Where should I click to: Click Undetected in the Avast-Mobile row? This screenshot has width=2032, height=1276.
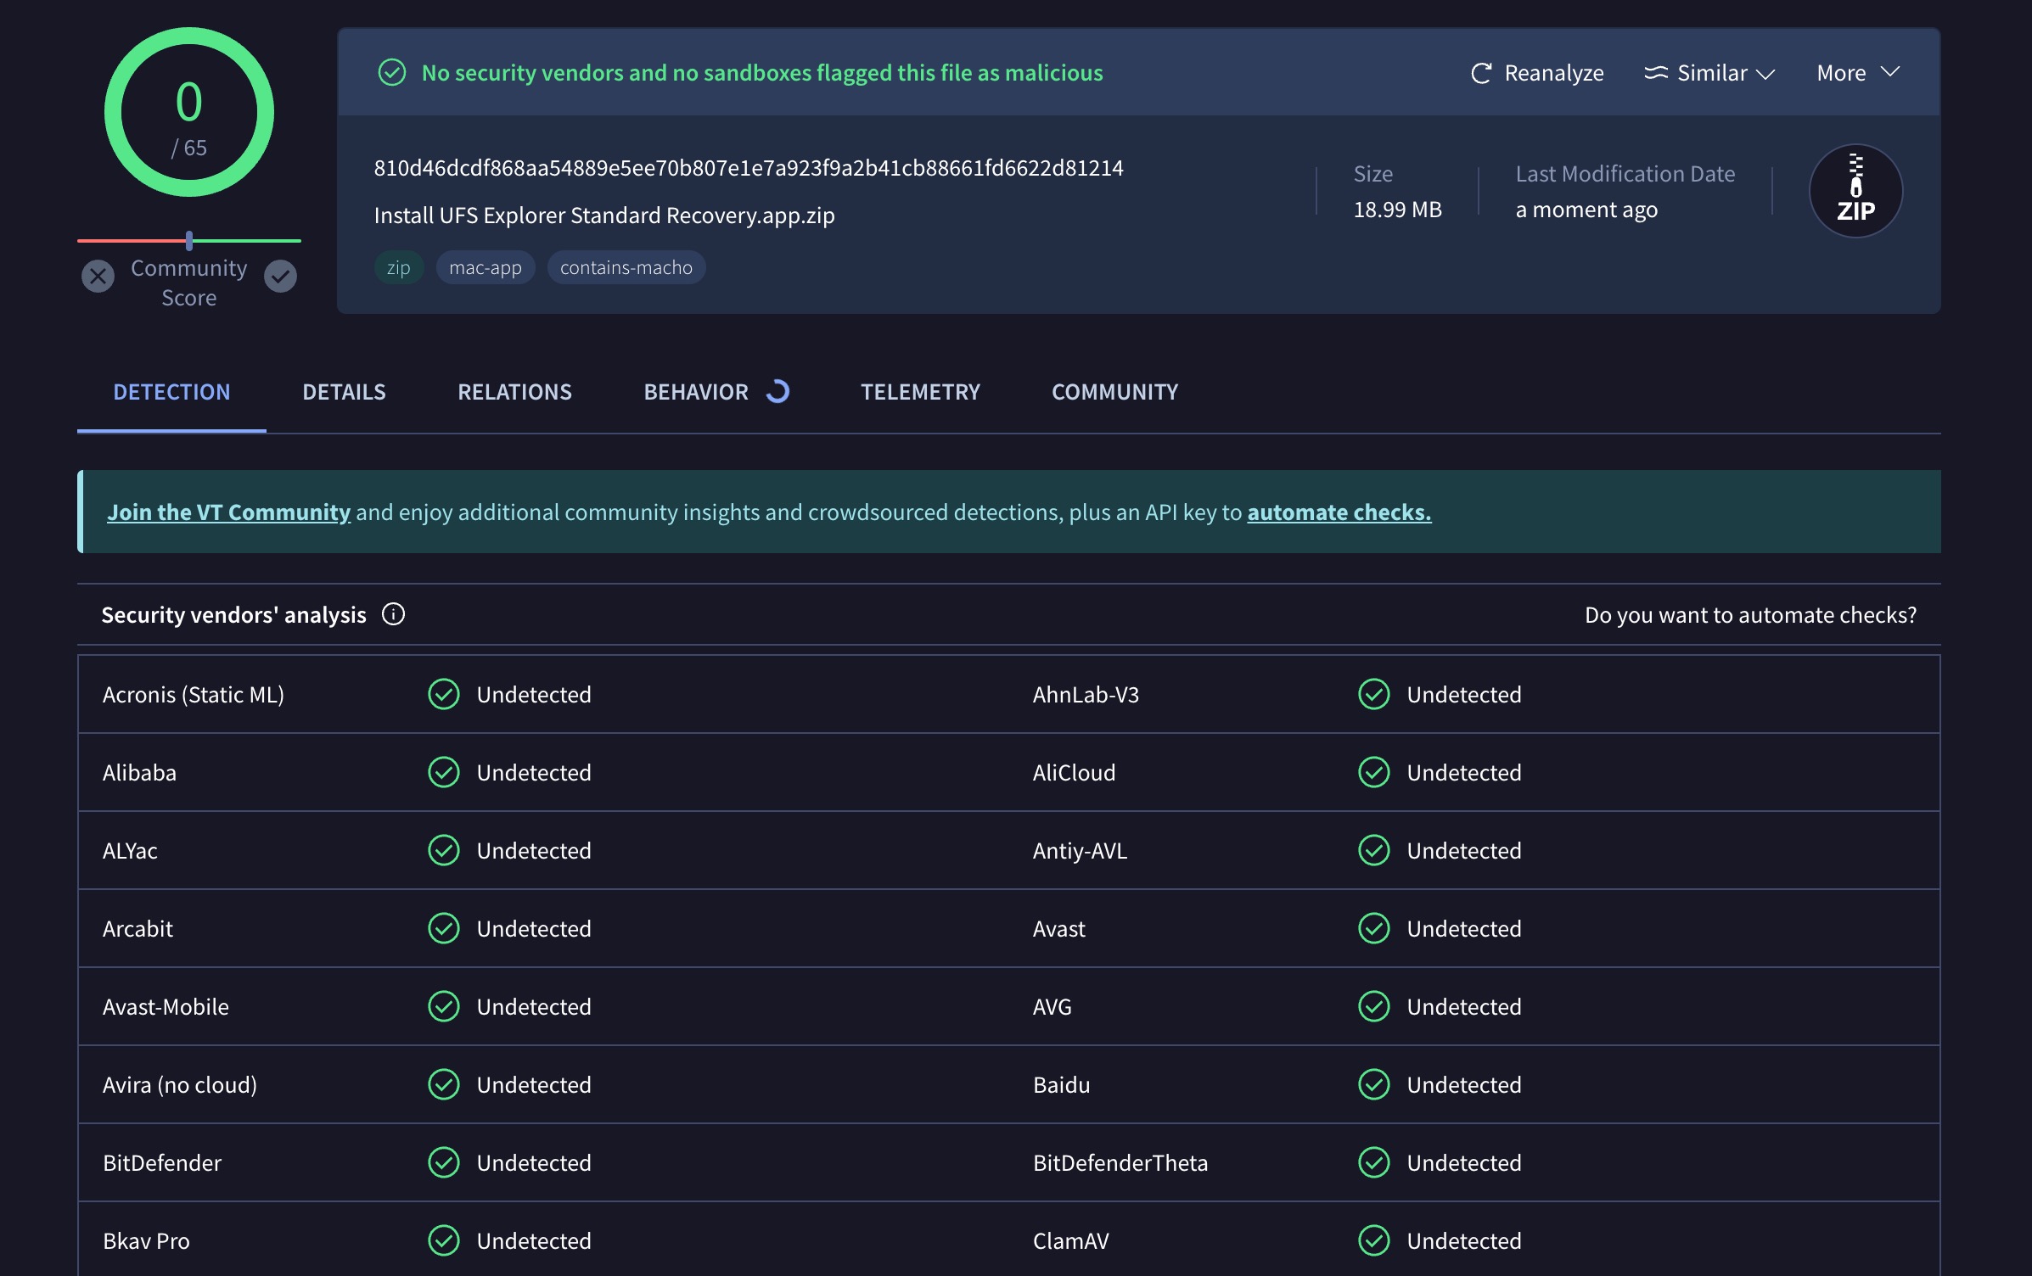click(533, 1006)
